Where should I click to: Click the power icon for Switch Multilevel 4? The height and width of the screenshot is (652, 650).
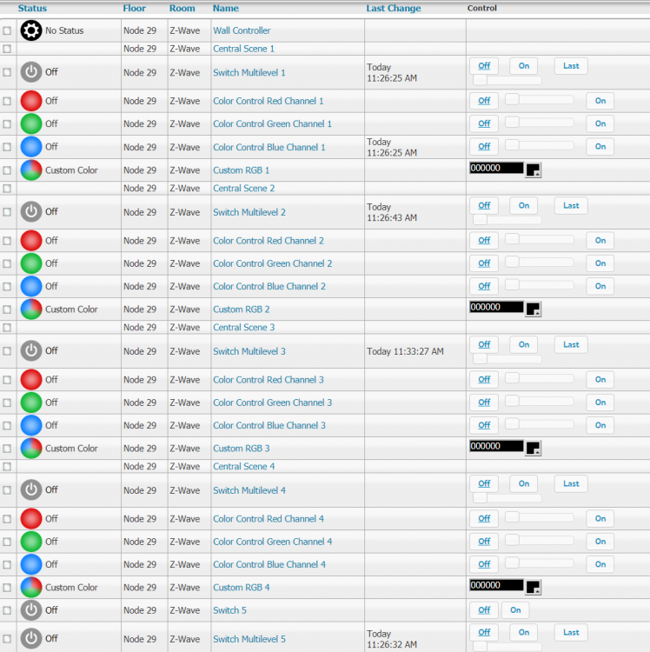(31, 490)
